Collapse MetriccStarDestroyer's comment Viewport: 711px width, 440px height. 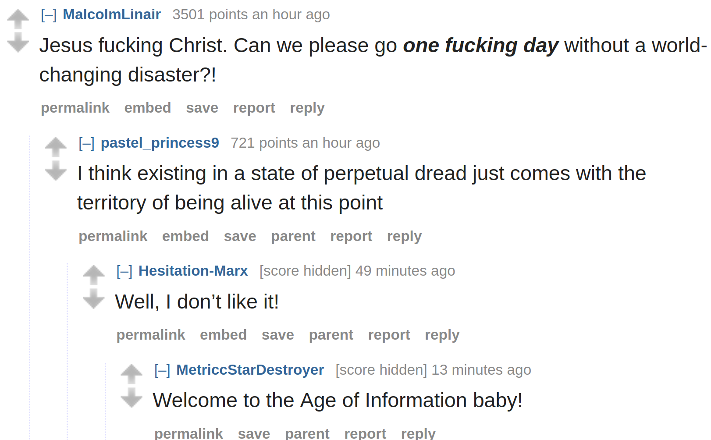(x=162, y=370)
